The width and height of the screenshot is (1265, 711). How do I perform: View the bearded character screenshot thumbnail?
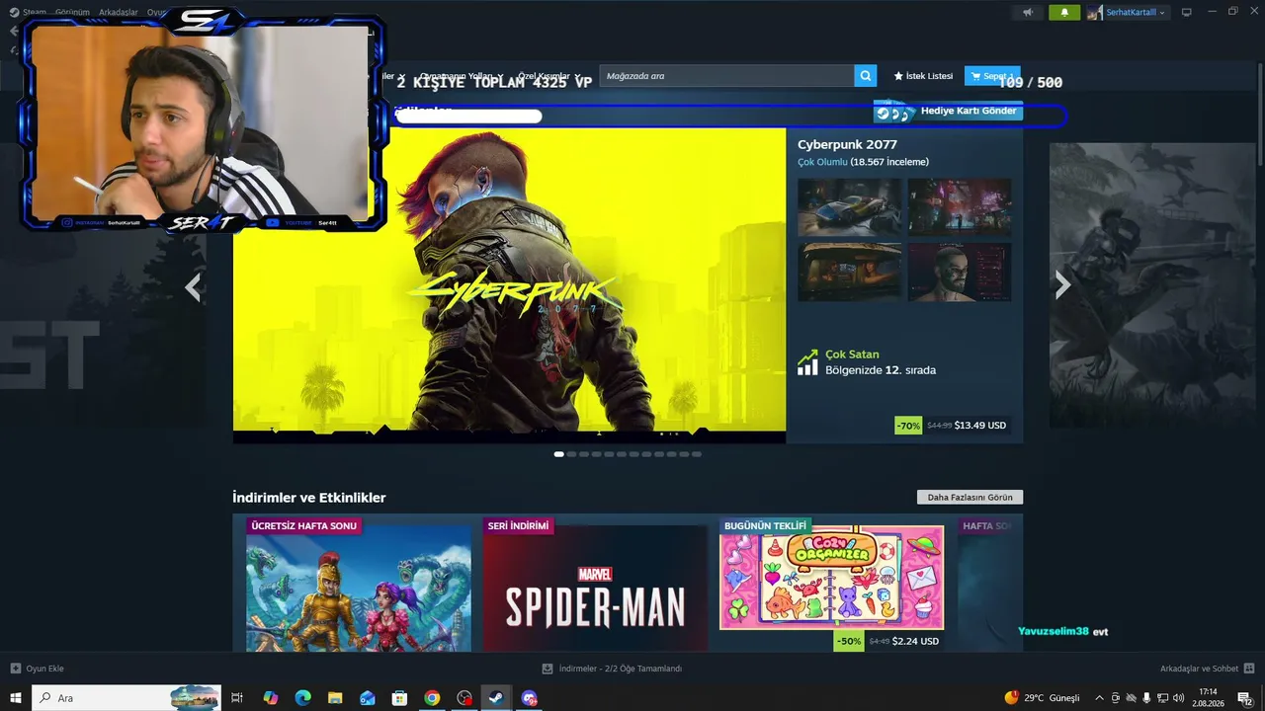point(960,272)
